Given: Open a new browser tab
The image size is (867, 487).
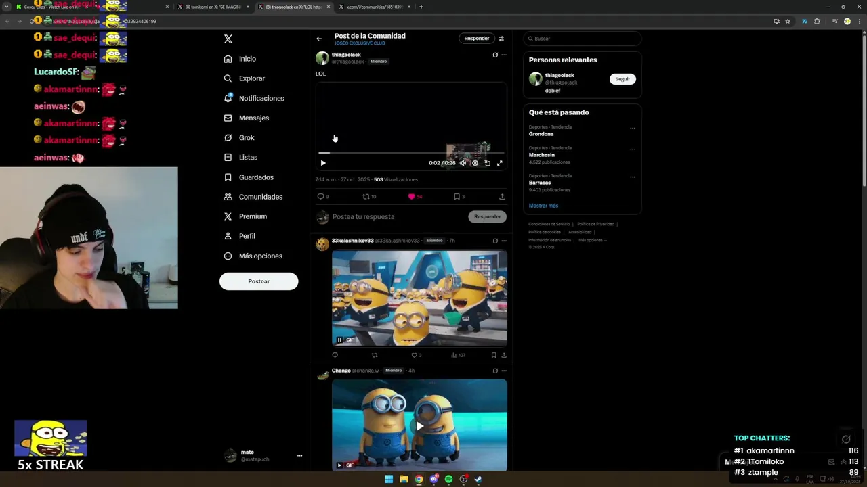Looking at the screenshot, I should [x=421, y=7].
